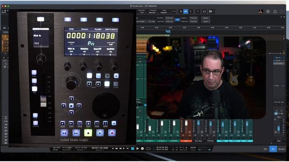Click the highlighted blue toolbar toggle icon
Screen dimensions: 289x162
pyautogui.click(x=186, y=12)
